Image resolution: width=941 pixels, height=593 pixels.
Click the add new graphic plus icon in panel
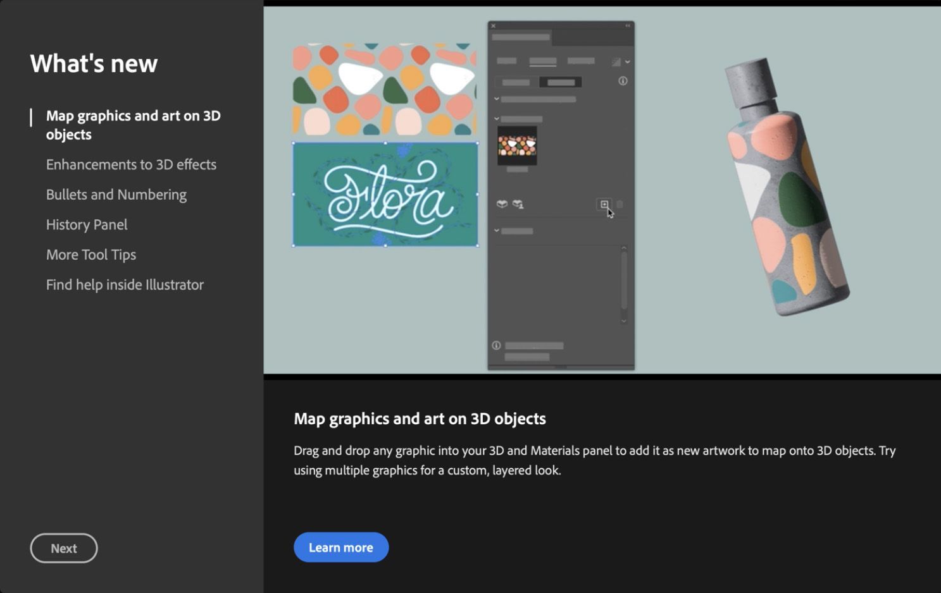pos(604,204)
